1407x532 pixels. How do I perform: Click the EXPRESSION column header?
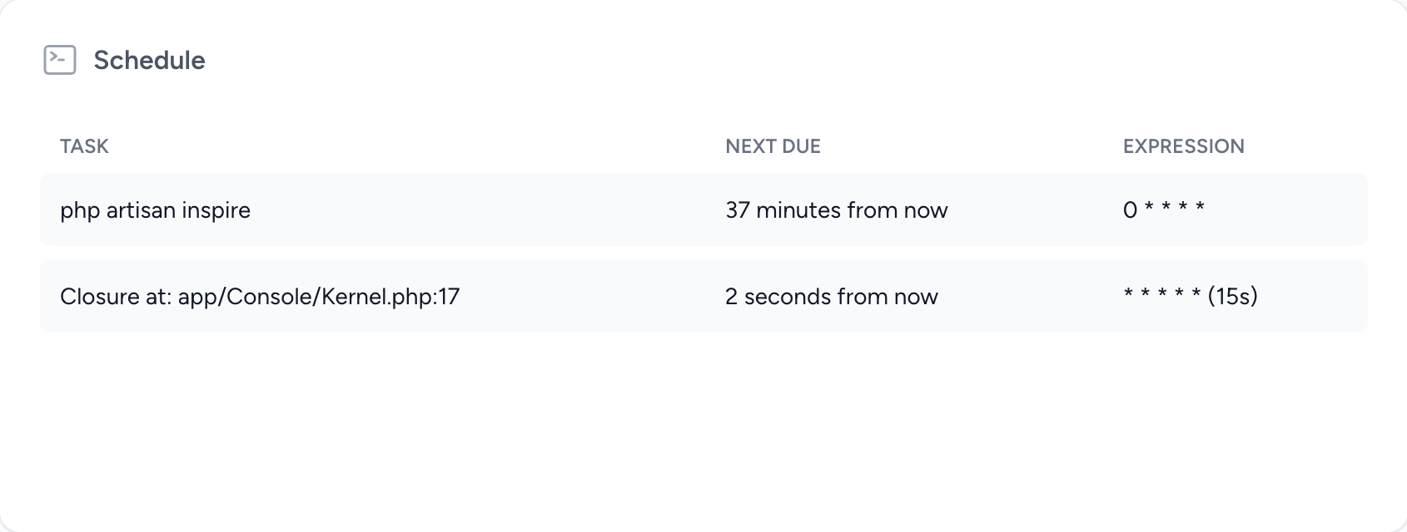tap(1183, 146)
